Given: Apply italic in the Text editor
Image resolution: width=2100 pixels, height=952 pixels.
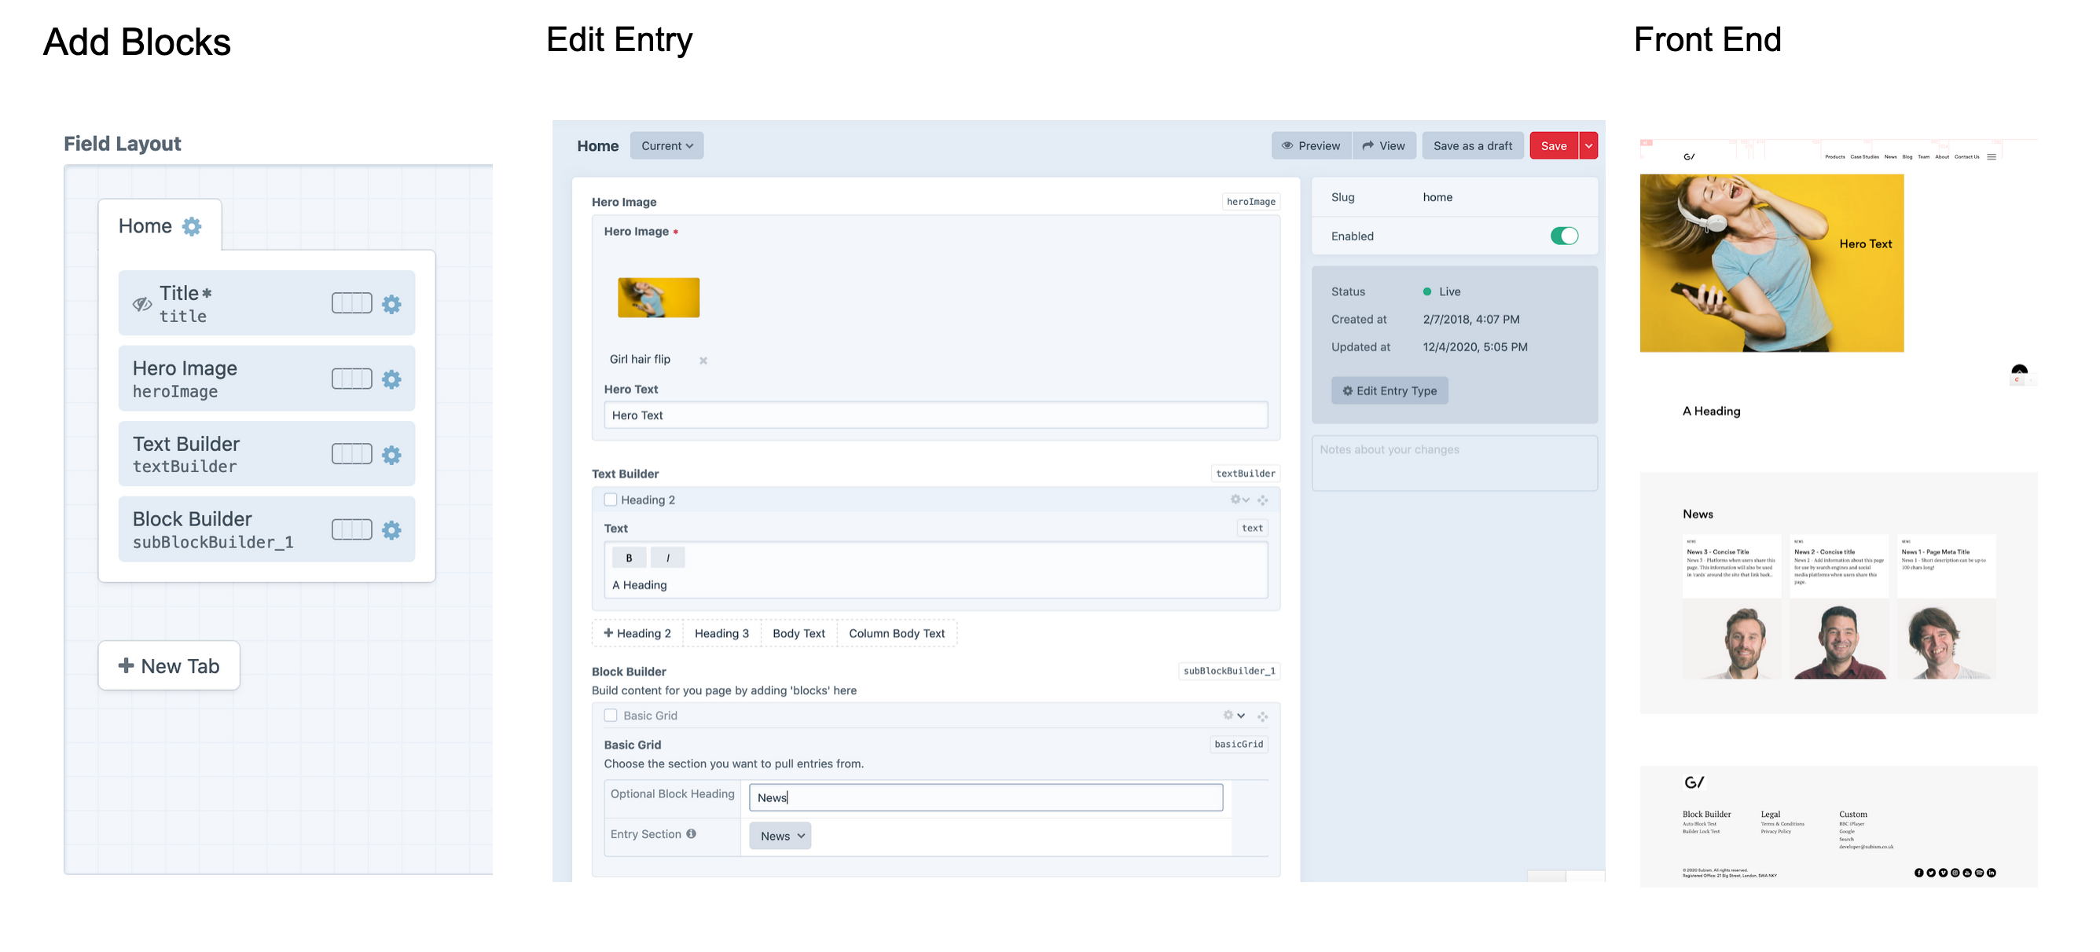Looking at the screenshot, I should pyautogui.click(x=668, y=558).
